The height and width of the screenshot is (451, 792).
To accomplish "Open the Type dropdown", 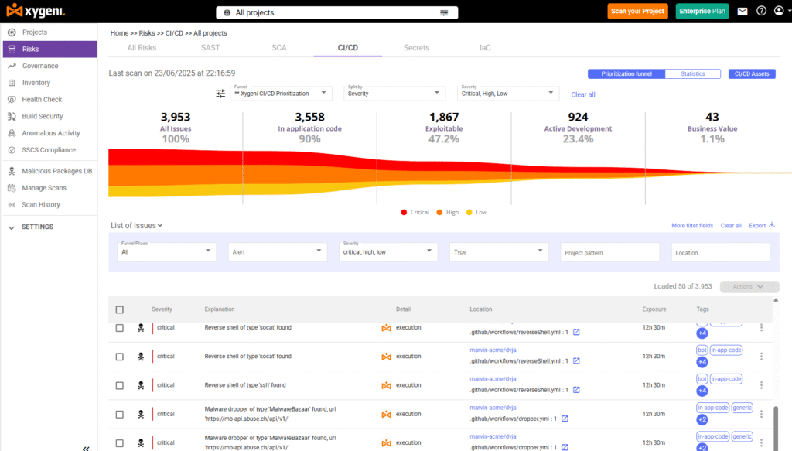I will click(499, 251).
